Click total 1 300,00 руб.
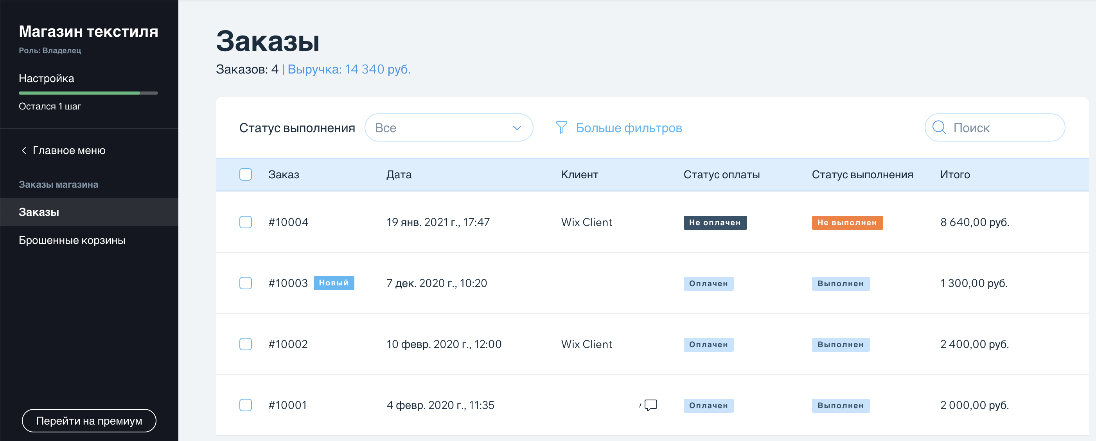Viewport: 1096px width, 441px height. 974,283
